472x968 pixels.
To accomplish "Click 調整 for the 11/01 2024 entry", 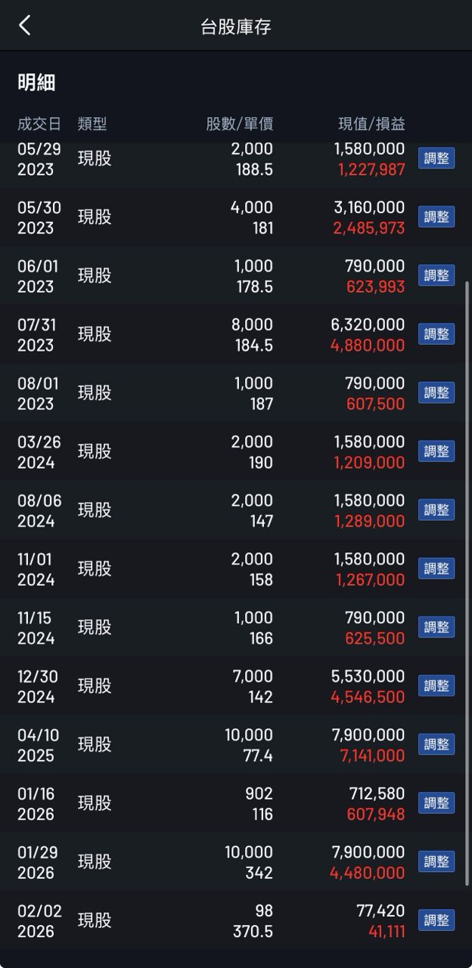I will pyautogui.click(x=436, y=569).
